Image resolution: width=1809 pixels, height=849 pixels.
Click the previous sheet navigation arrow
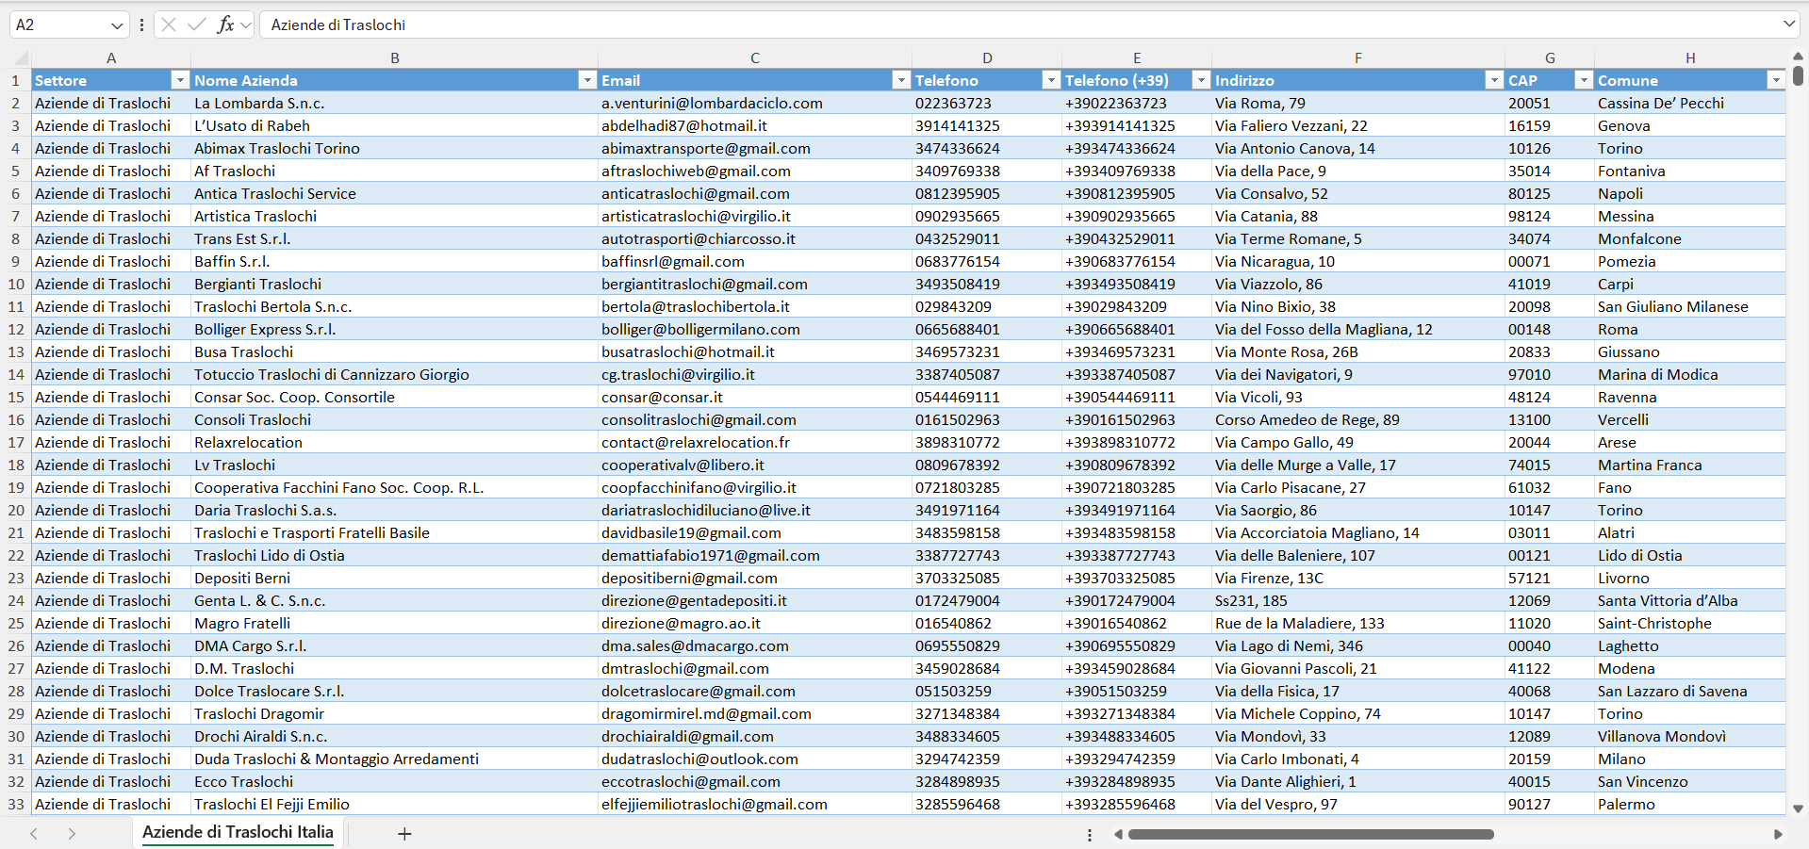coord(34,834)
